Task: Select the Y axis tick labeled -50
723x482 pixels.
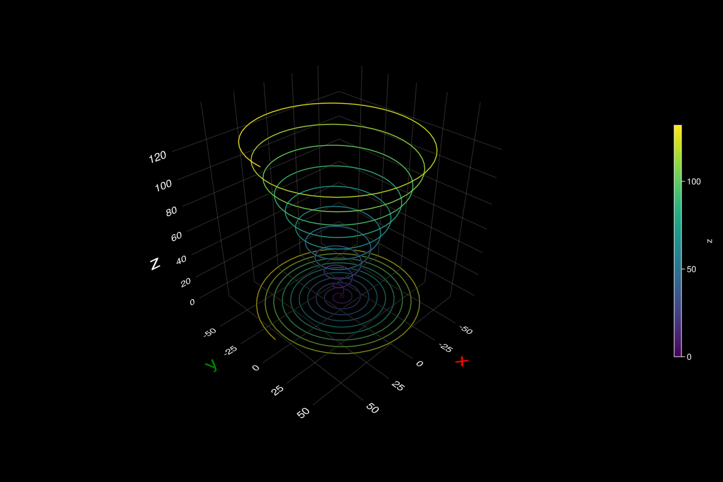Action: (210, 333)
